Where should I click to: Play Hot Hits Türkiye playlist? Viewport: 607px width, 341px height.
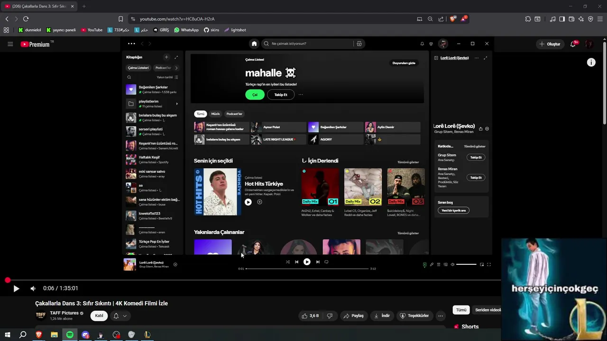[248, 202]
